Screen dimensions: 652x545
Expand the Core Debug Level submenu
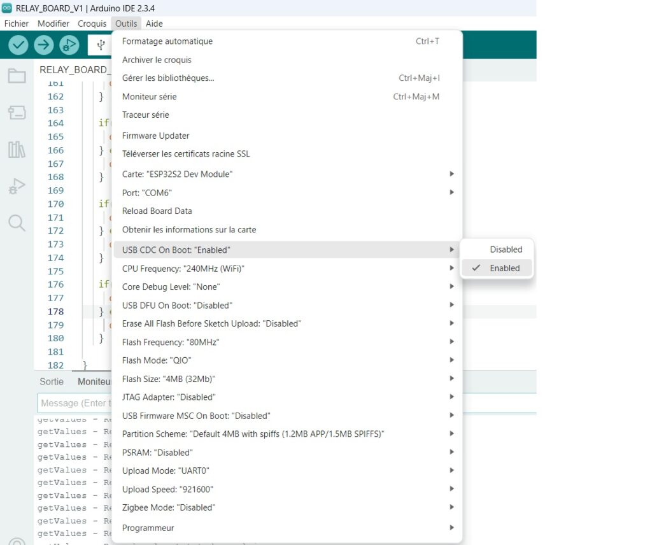[287, 287]
